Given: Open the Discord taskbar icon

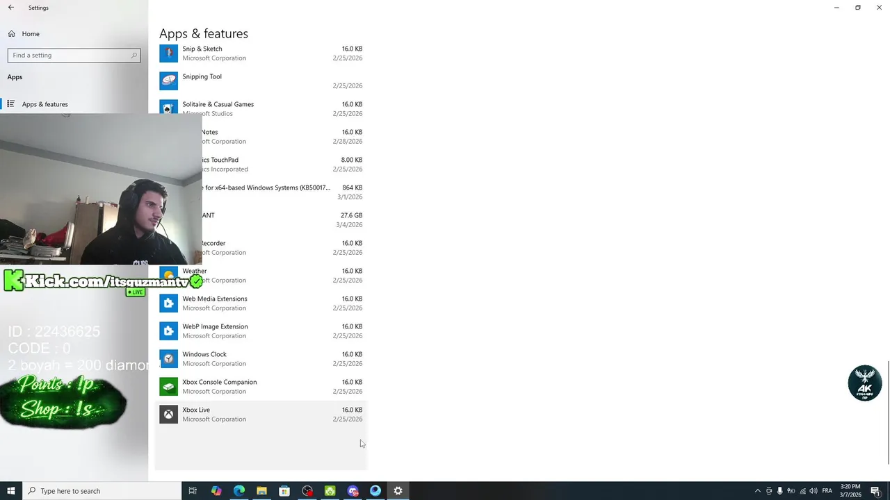Looking at the screenshot, I should [353, 491].
